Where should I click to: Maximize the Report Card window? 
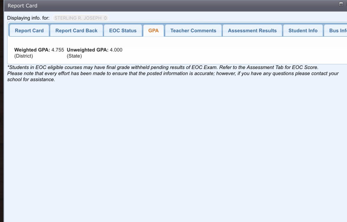pyautogui.click(x=341, y=4)
